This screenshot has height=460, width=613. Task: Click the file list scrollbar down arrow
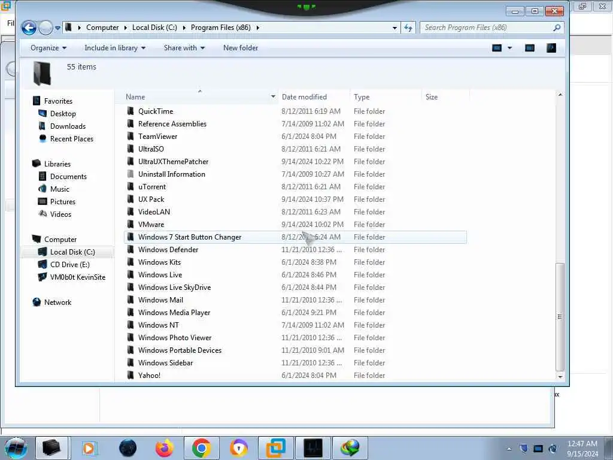pyautogui.click(x=560, y=376)
